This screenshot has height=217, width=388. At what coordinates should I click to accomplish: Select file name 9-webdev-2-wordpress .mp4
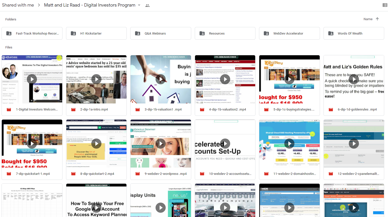166,174
